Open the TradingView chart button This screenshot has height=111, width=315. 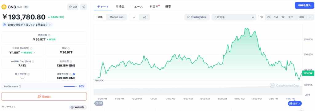[197, 17]
